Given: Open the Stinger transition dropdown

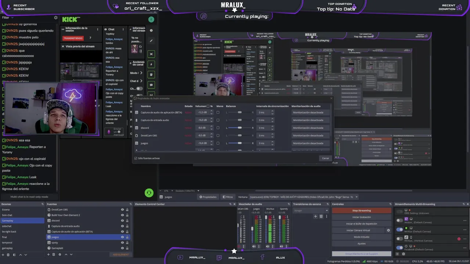Looking at the screenshot, I should click(x=311, y=210).
